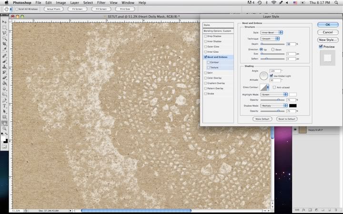
Task: Open Wi-Fi status menu
Action: 273,3
